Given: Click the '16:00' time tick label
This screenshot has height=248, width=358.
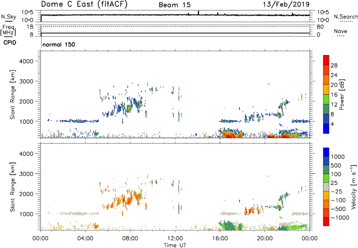Looking at the screenshot, I should click(220, 239).
